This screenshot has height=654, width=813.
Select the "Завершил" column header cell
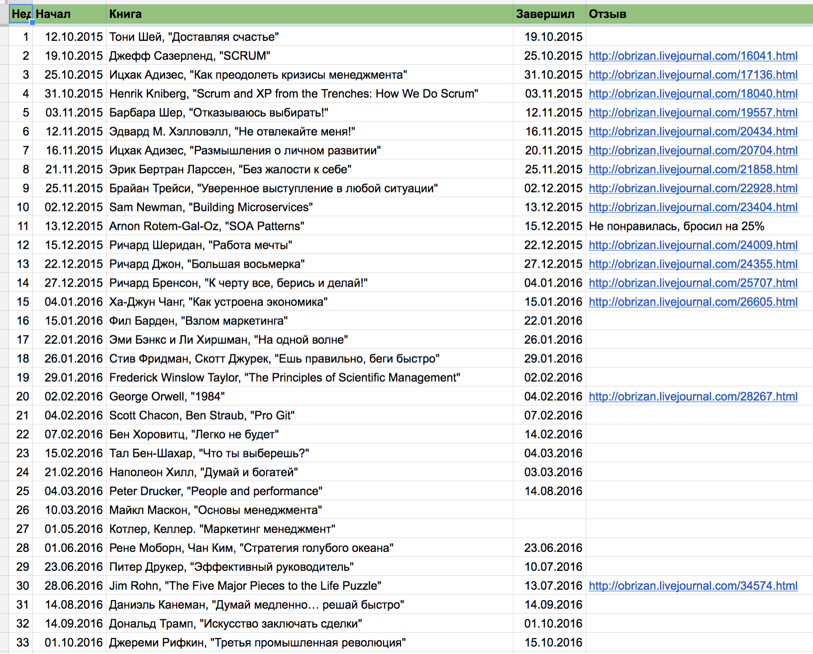549,14
